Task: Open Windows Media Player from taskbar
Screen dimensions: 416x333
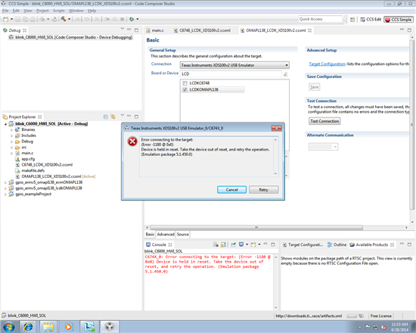Action: [68, 327]
